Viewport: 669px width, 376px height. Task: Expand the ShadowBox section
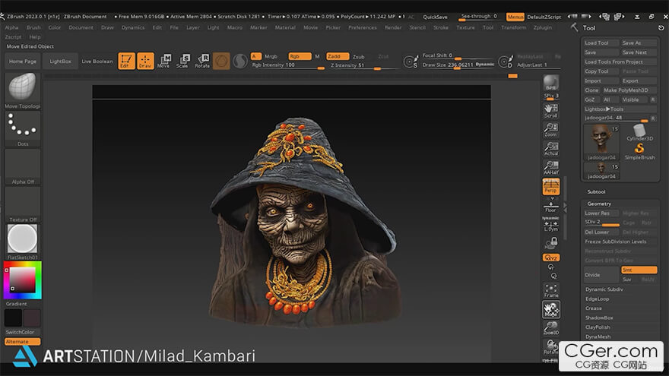599,318
